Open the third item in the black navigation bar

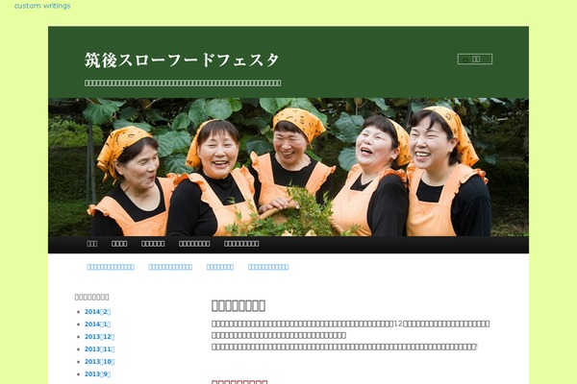pos(153,244)
